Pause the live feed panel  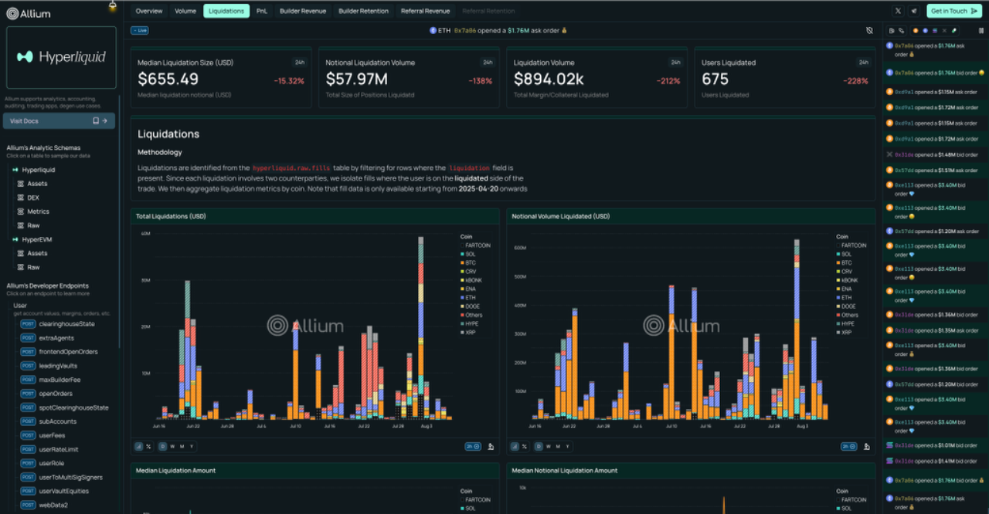(x=981, y=31)
